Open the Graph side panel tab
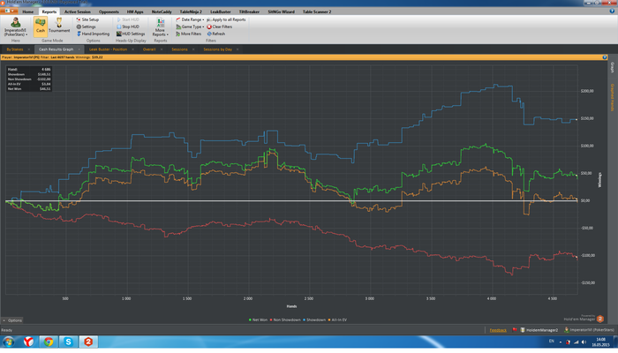Image resolution: width=618 pixels, height=353 pixels. [613, 67]
